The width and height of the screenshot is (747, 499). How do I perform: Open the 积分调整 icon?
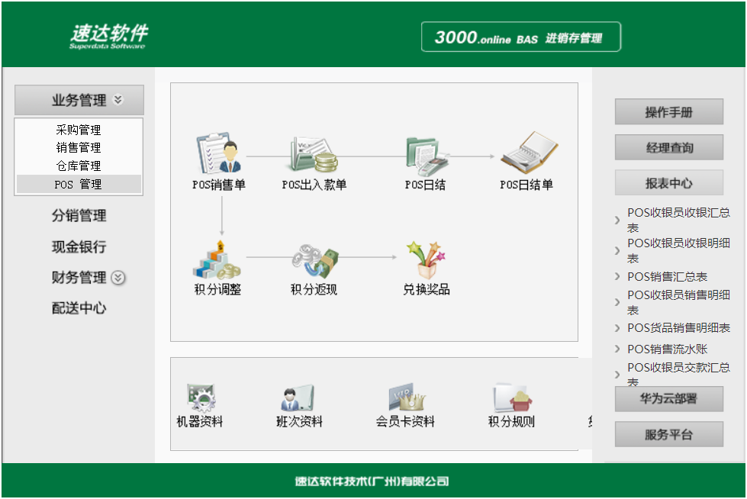(x=217, y=260)
